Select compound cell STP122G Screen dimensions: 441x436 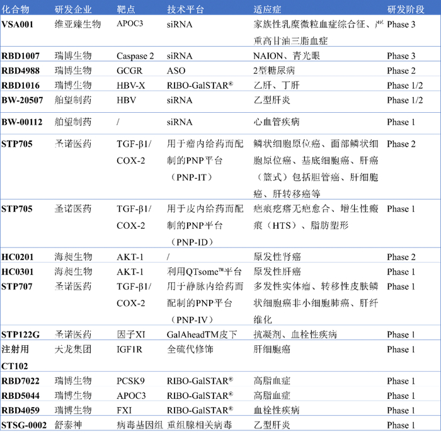(x=20, y=335)
